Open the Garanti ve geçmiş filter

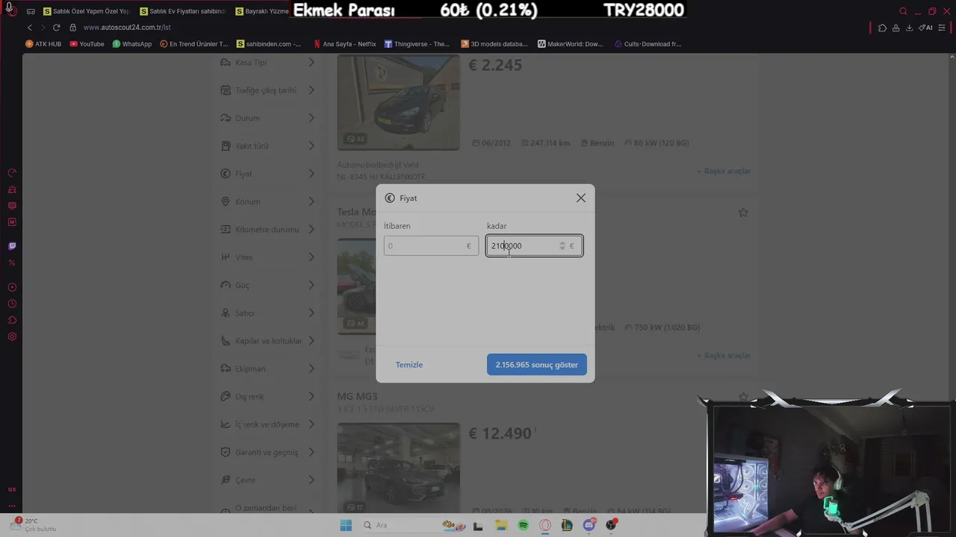268,452
